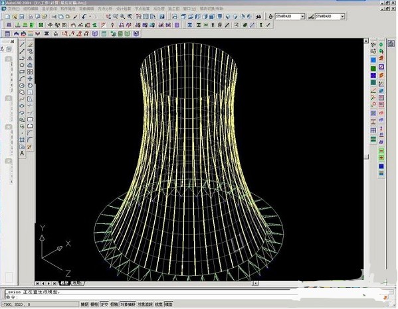Select the Ellipse draw tool

tap(22, 106)
